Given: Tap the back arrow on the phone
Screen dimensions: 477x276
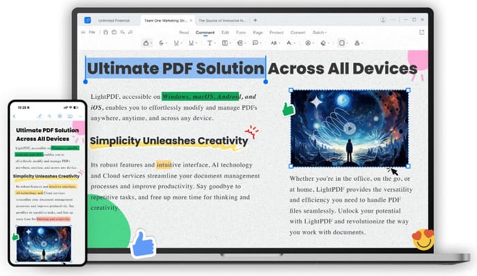Looking at the screenshot, I should click(x=14, y=117).
